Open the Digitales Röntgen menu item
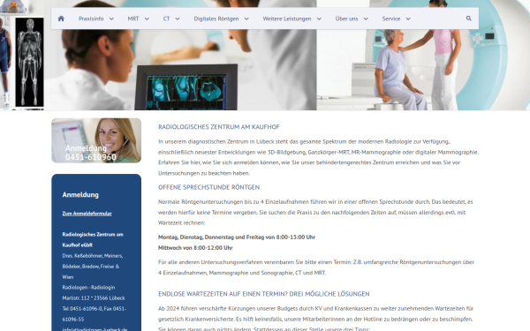 [x=216, y=19]
